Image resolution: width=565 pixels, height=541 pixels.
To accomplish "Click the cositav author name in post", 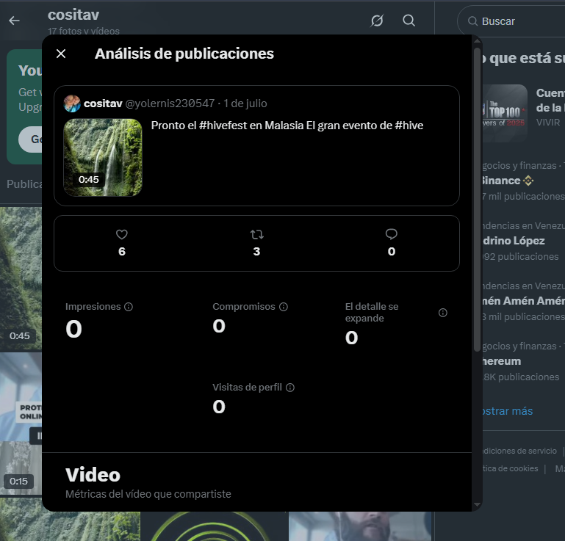I will (103, 104).
